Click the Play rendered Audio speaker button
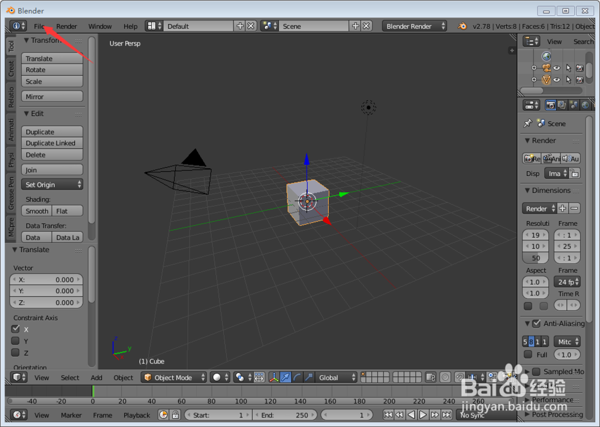Viewport: 600px width, 427px height. pos(571,159)
